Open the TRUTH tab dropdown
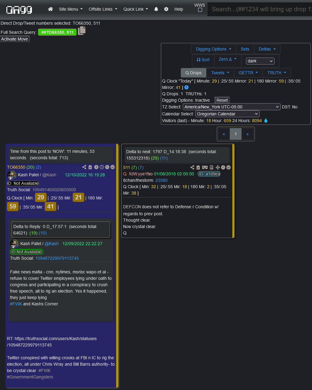Image resolution: width=312 pixels, height=390 pixels. [276, 73]
